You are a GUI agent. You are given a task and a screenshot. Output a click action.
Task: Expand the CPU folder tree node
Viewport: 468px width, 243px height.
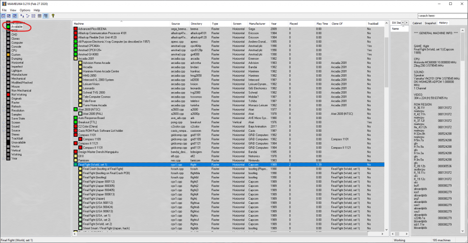(4, 51)
